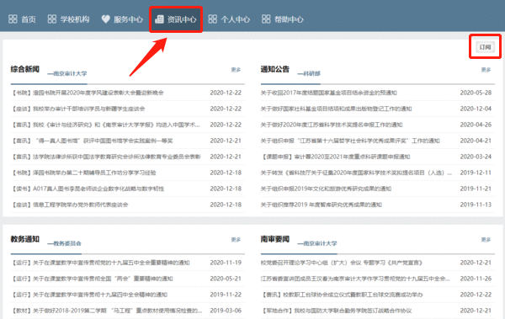
Task: Open the 帮助中心 navigation menu
Action: tap(283, 19)
